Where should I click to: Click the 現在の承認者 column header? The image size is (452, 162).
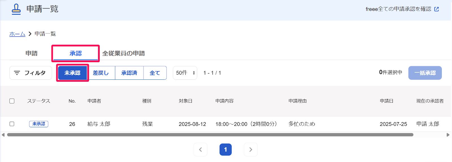430,101
